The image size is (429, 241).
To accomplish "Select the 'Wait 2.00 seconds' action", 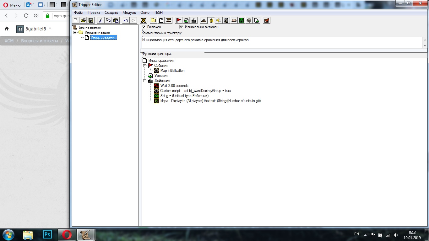I will pyautogui.click(x=174, y=86).
